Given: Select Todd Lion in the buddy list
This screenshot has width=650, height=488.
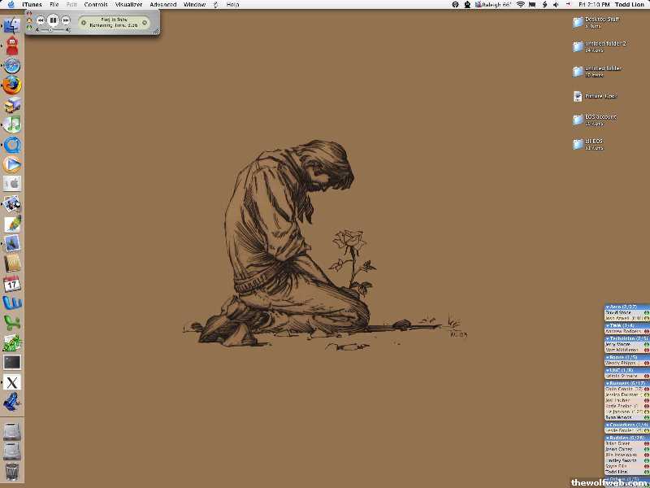Looking at the screenshot, I should point(617,472).
